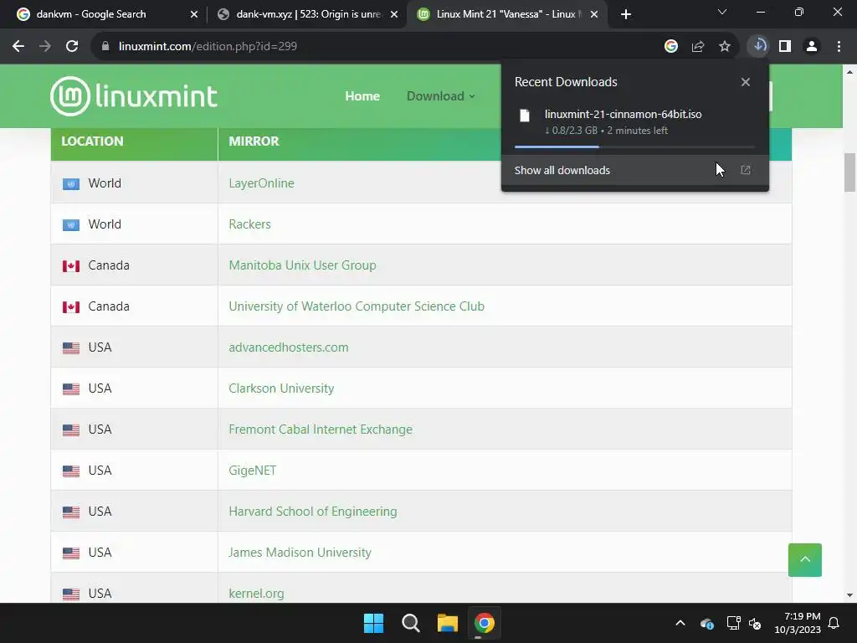Image resolution: width=857 pixels, height=643 pixels.
Task: Click the address bar URL
Action: tap(208, 47)
